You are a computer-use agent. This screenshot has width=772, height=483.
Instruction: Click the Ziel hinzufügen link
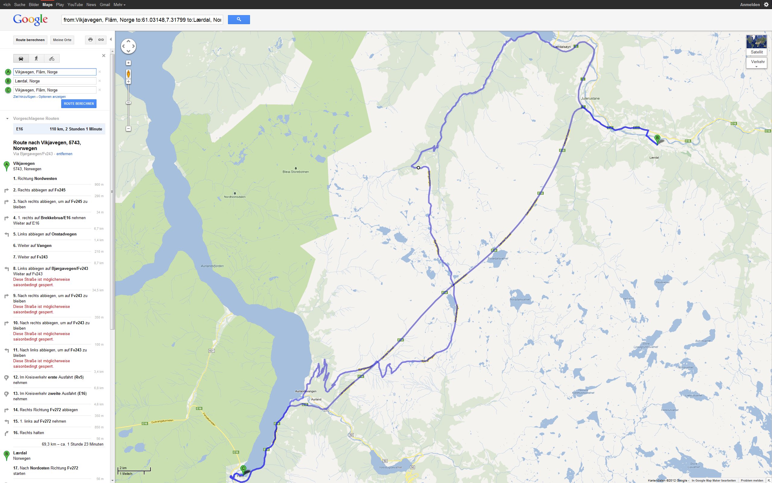point(24,97)
